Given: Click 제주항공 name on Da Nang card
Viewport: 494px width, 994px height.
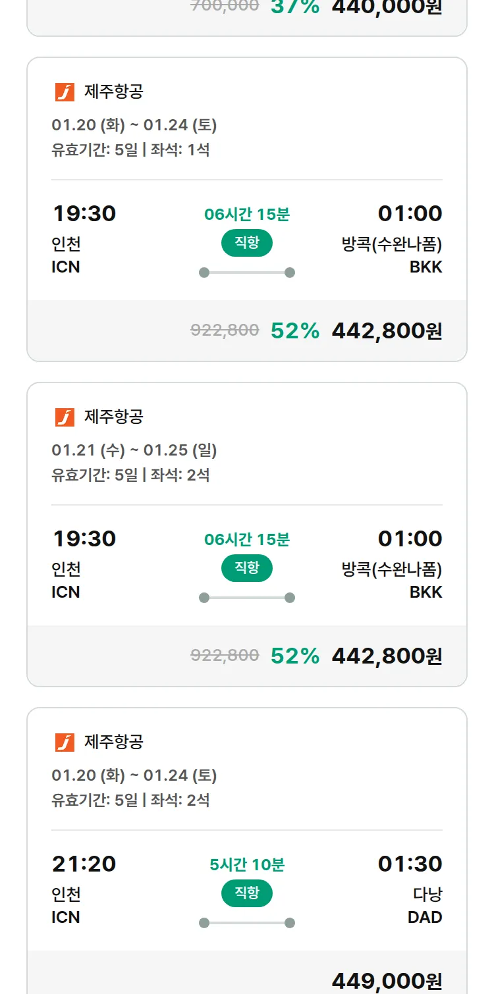Looking at the screenshot, I should pos(113,743).
